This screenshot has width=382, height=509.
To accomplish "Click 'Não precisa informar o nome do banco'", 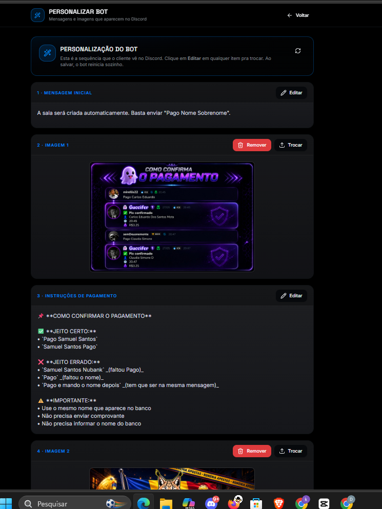I will coord(89,423).
